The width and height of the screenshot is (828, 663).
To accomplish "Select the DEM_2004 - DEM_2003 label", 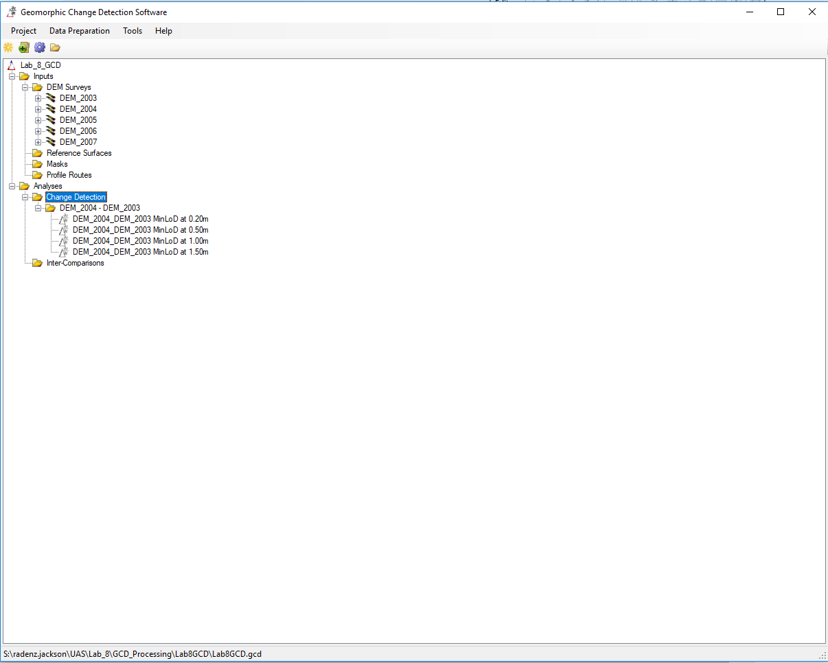I will [100, 208].
